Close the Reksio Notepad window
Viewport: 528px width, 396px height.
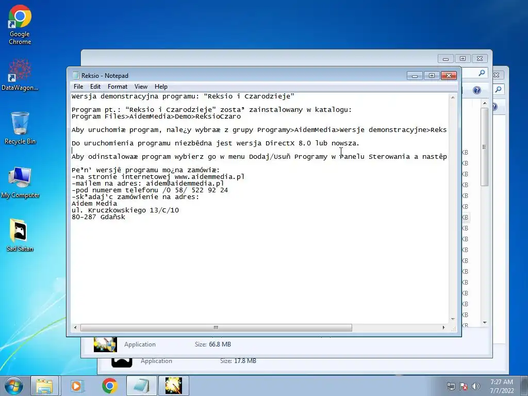(x=449, y=76)
